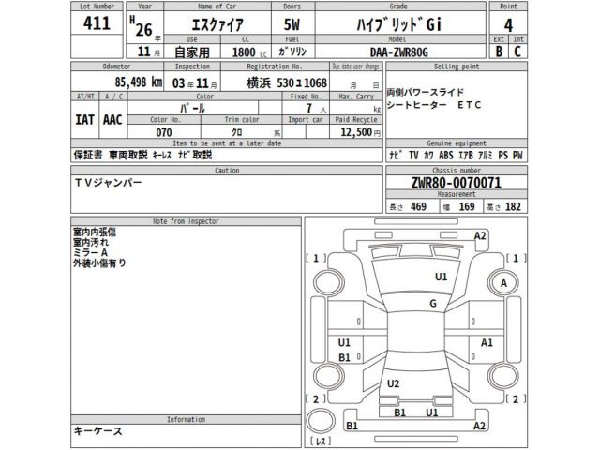The image size is (600, 450).
Task: Click the transmission code IAT
Action: 85,120
